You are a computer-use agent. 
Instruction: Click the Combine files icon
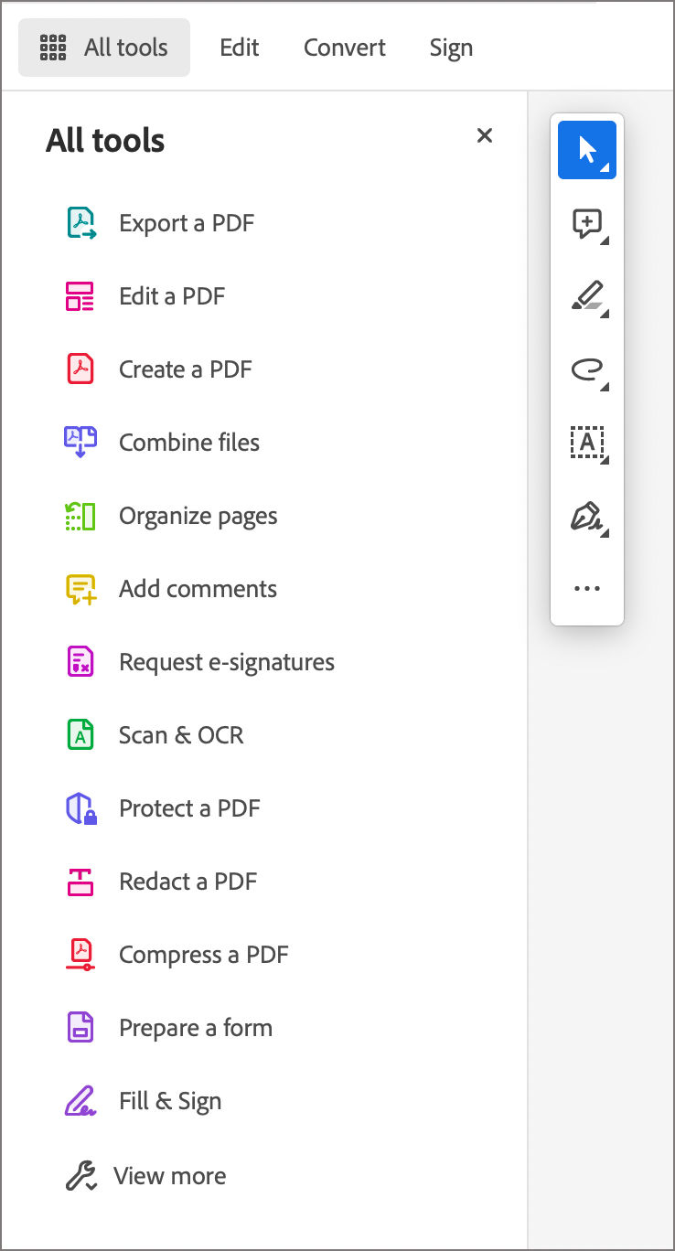pyautogui.click(x=81, y=442)
